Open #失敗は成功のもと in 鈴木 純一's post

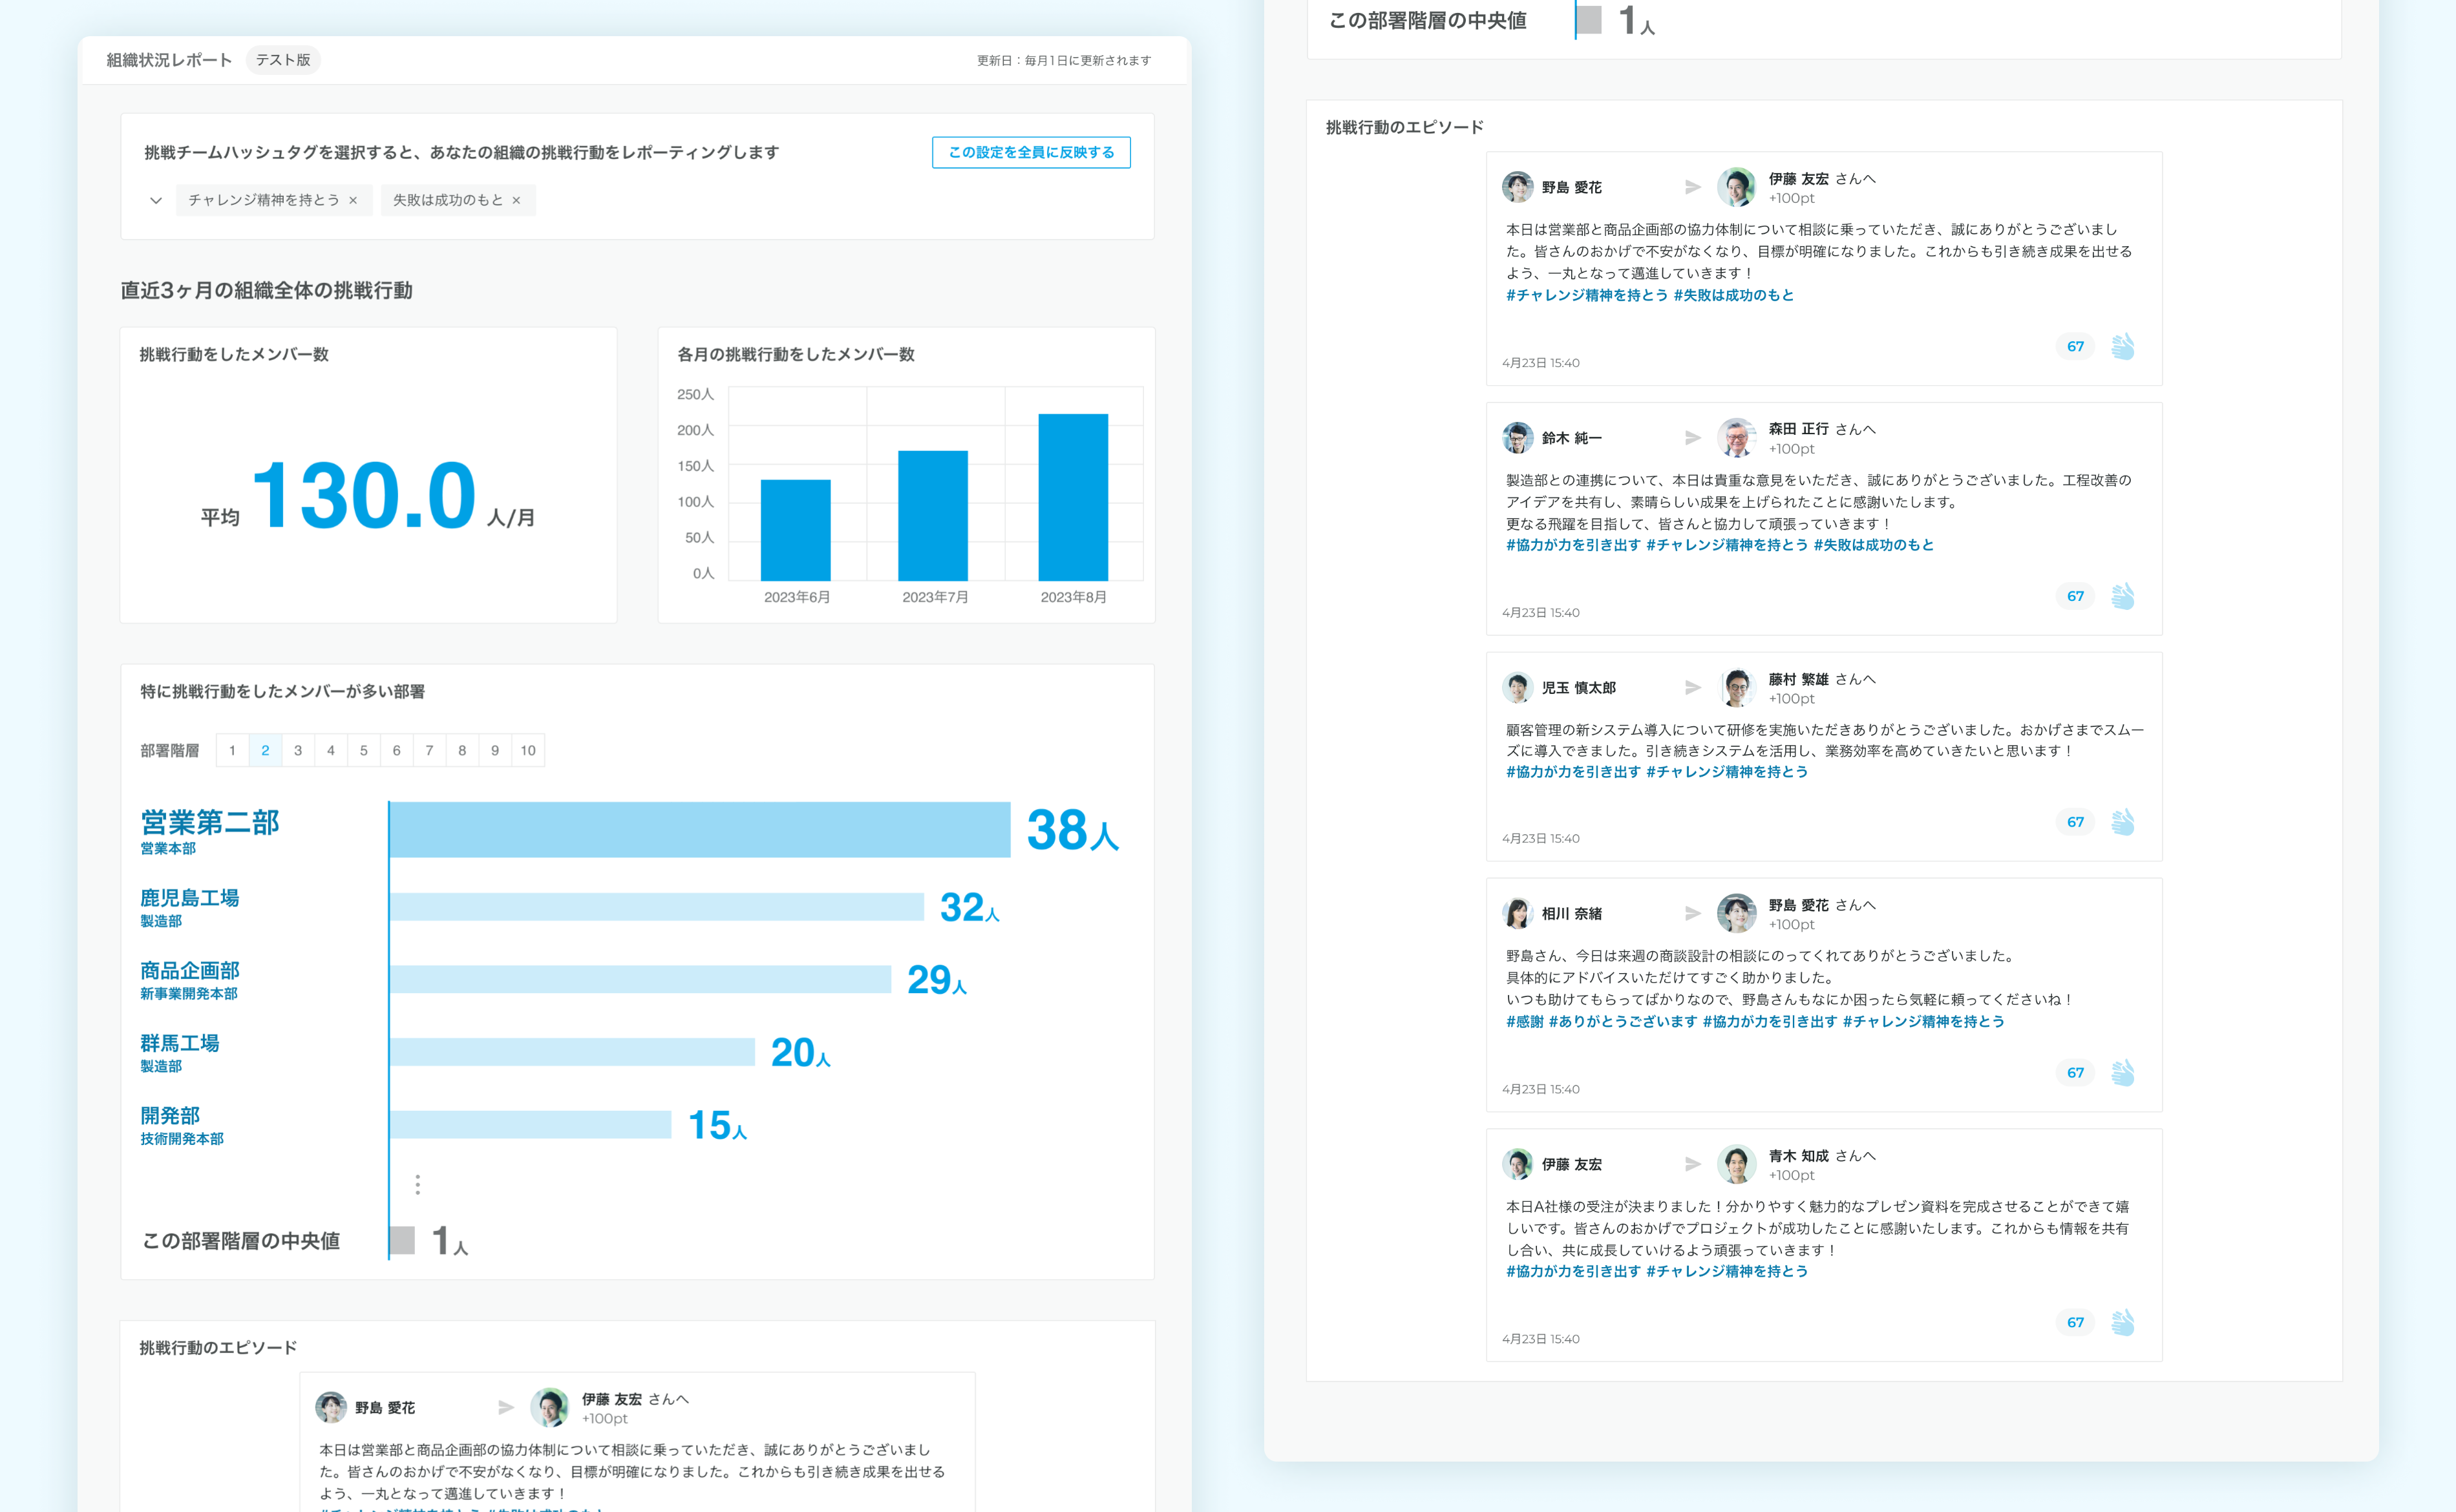(1873, 545)
